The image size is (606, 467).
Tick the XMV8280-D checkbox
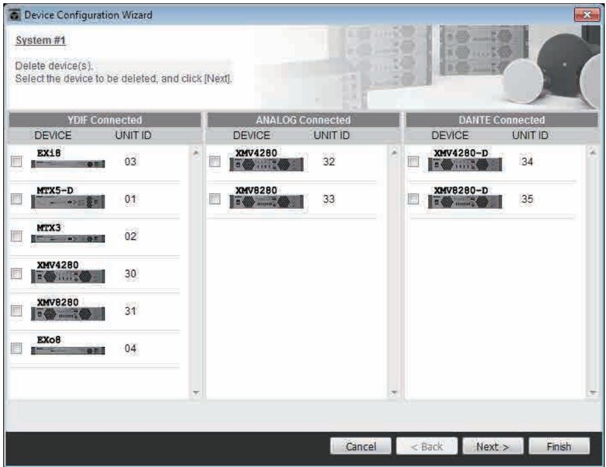pyautogui.click(x=413, y=199)
